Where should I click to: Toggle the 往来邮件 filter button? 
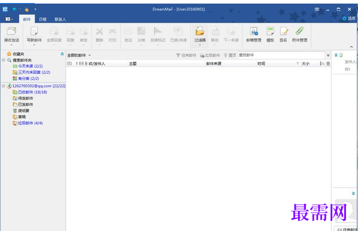(186, 55)
